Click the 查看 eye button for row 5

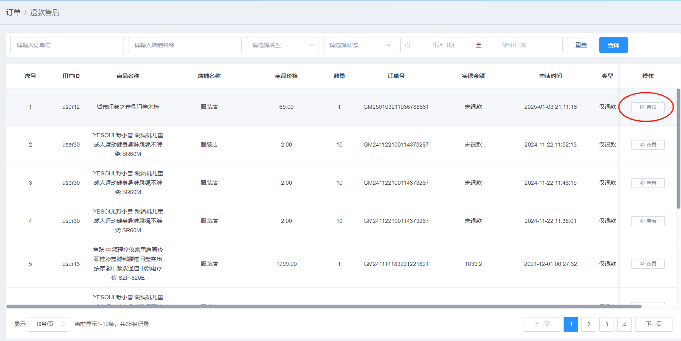click(x=648, y=264)
